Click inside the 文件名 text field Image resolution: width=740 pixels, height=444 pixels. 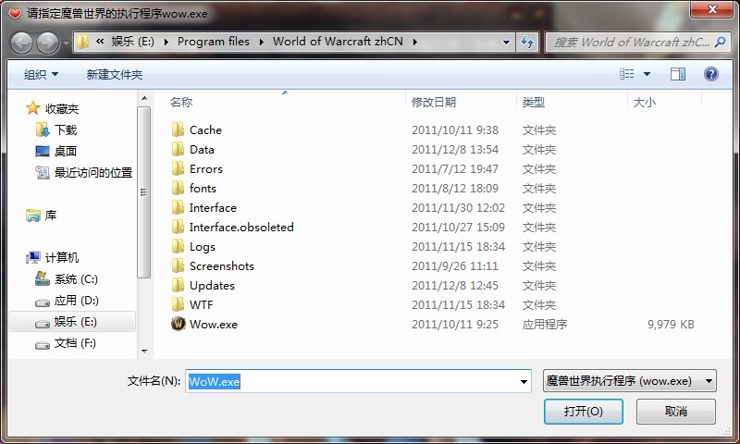pyautogui.click(x=351, y=381)
